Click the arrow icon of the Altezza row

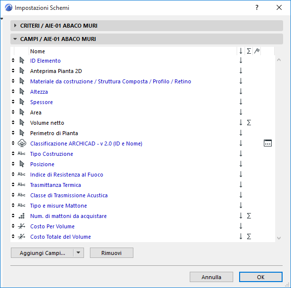pyautogui.click(x=22, y=92)
